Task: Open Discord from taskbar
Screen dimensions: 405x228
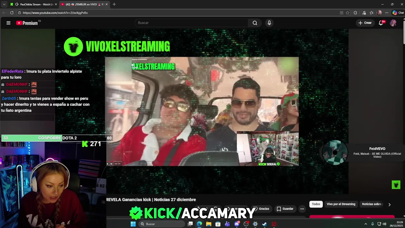Action: (x=237, y=224)
